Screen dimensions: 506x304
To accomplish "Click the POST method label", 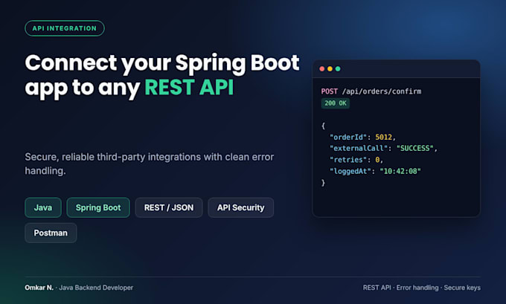I will [x=329, y=91].
